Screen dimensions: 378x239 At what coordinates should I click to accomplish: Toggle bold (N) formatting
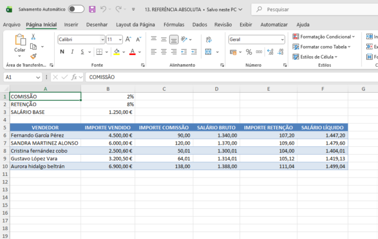tap(63, 52)
